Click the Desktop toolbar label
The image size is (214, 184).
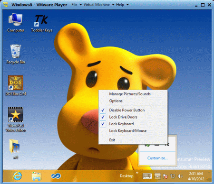pos(126,176)
